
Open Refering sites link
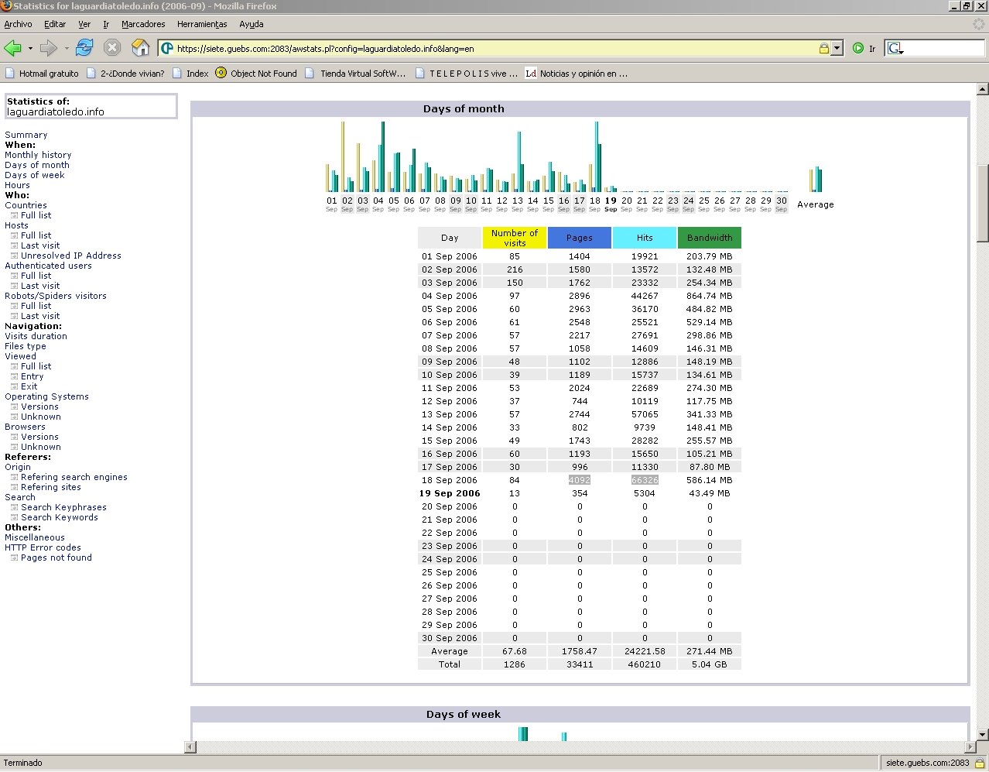pyautogui.click(x=50, y=487)
